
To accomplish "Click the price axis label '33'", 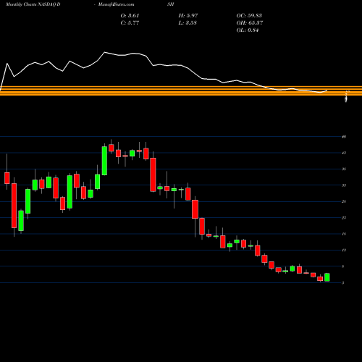I will point(344,185).
